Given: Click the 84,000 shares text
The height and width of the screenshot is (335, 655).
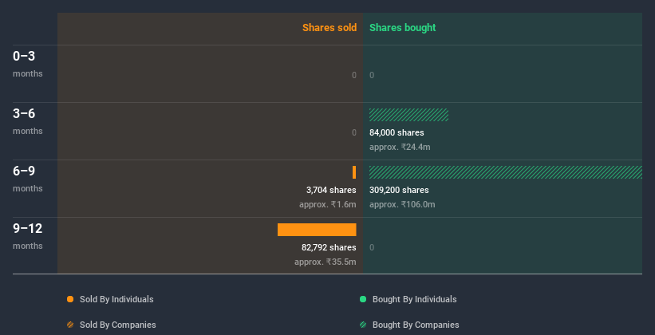Looking at the screenshot, I should click(x=397, y=132).
